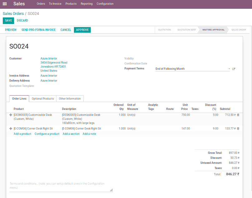Click the terms text area resize handle
Image resolution: width=252 pixels, height=198 pixels.
click(x=111, y=190)
